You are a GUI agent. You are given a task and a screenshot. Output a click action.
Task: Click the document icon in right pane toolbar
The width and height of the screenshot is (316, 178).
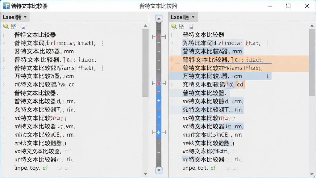coord(191,27)
